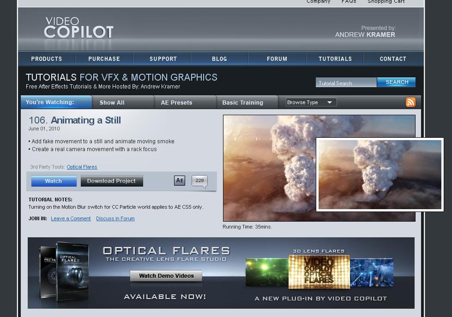
Task: Open the Forum menu
Action: point(277,59)
